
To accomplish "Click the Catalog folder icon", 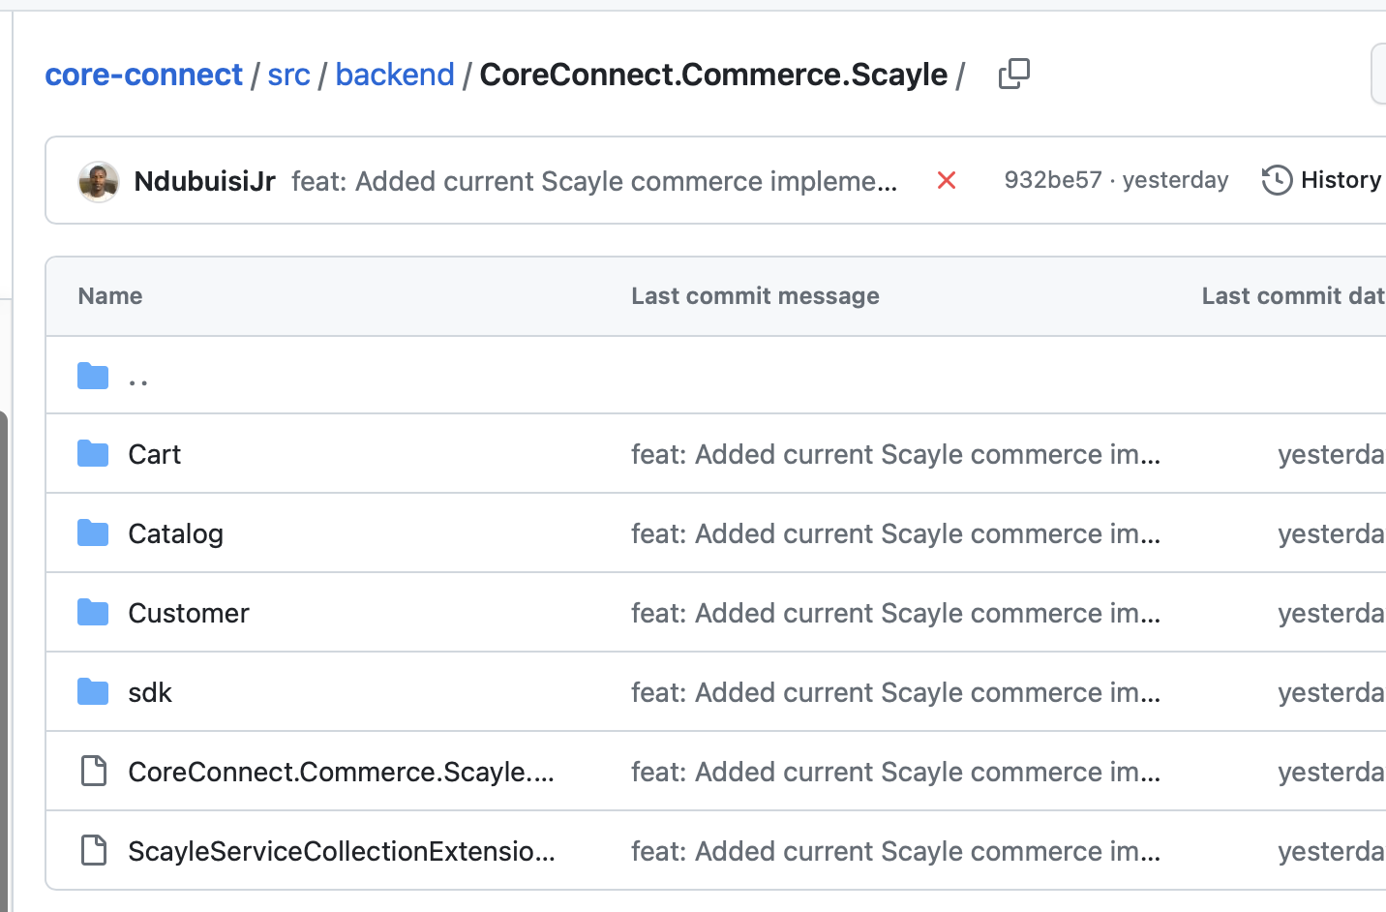I will pyautogui.click(x=93, y=532).
